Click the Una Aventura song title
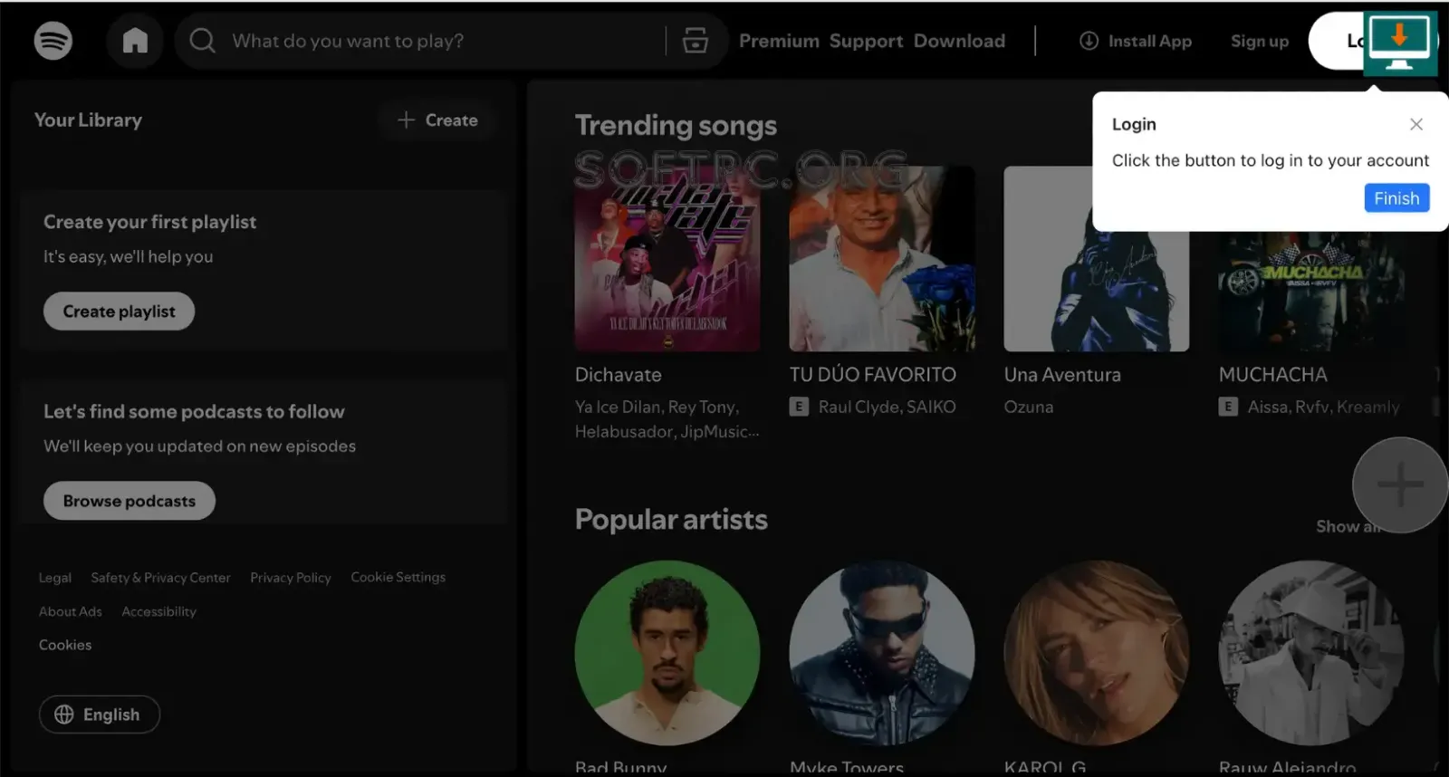The height and width of the screenshot is (777, 1449). [x=1062, y=375]
